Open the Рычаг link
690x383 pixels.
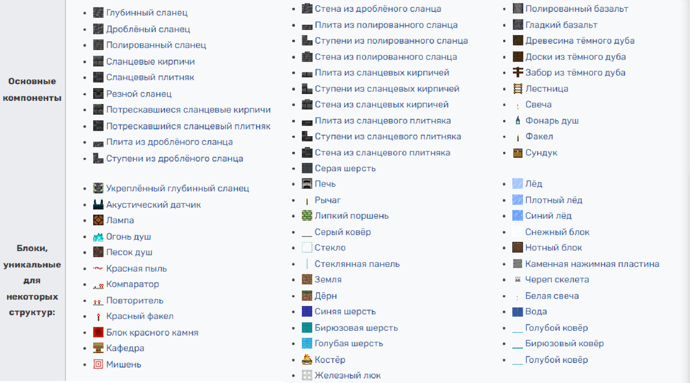point(328,200)
